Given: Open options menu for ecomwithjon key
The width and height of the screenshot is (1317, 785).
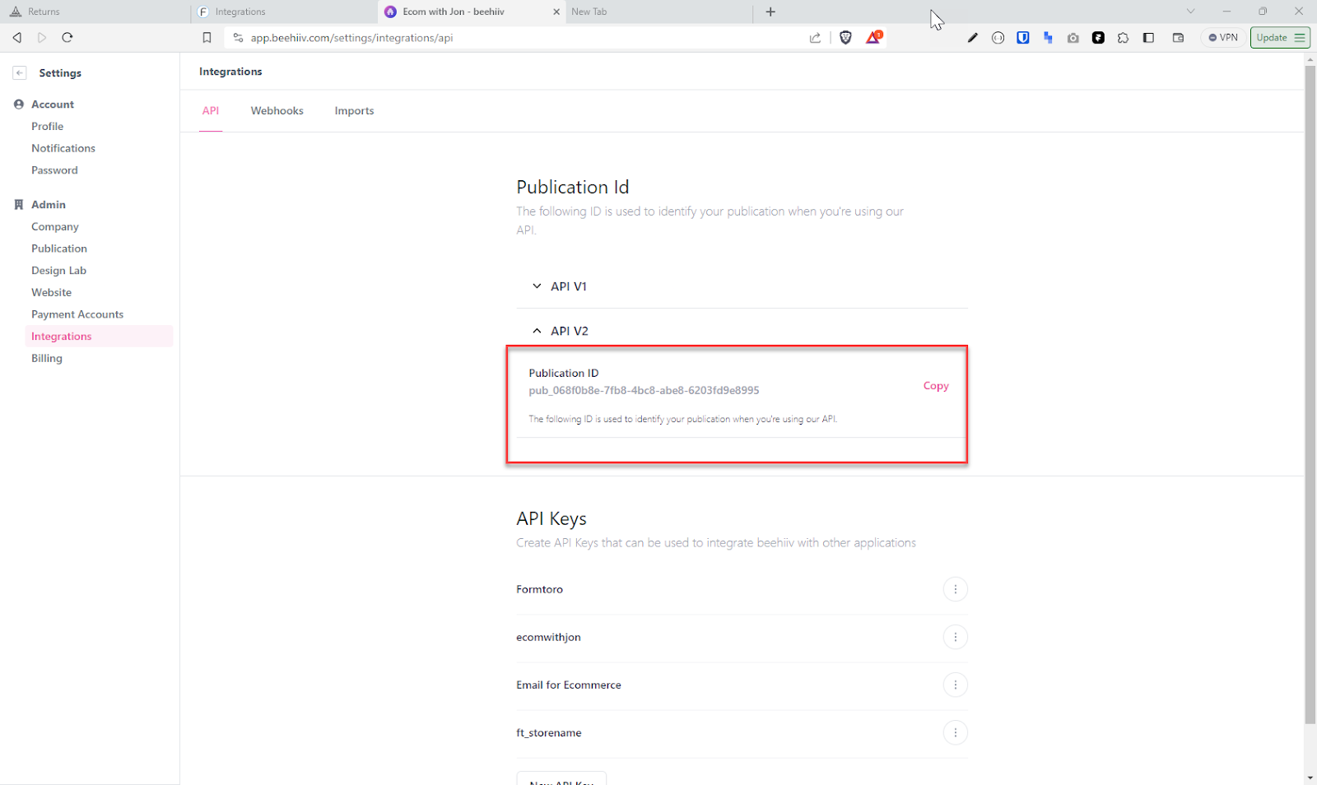Looking at the screenshot, I should point(955,637).
